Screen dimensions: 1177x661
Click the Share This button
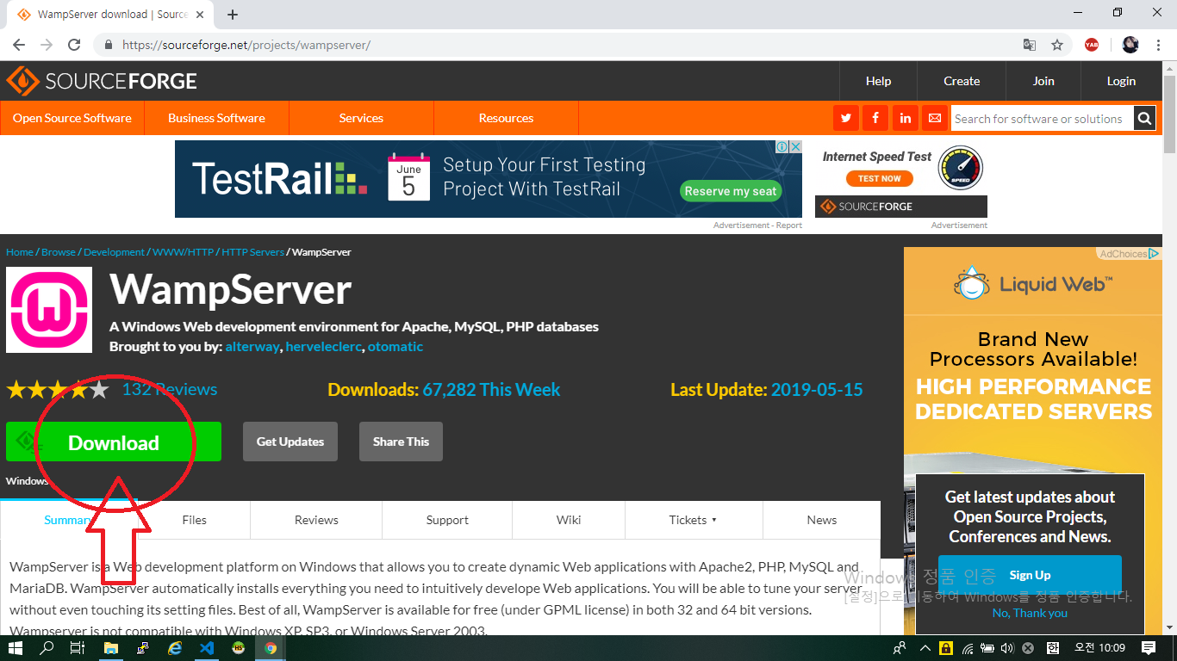[401, 442]
